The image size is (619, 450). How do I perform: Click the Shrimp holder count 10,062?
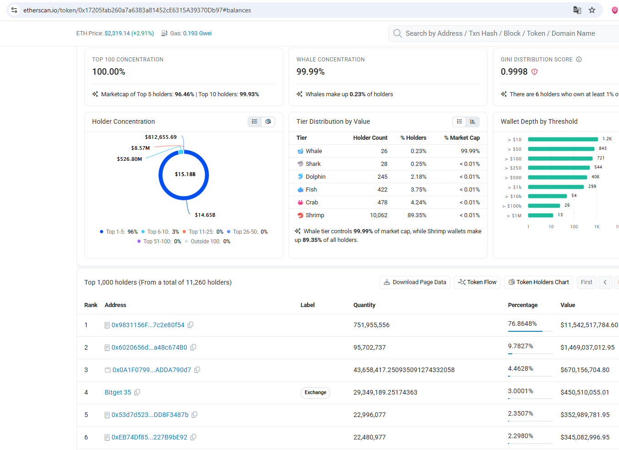pyautogui.click(x=378, y=215)
